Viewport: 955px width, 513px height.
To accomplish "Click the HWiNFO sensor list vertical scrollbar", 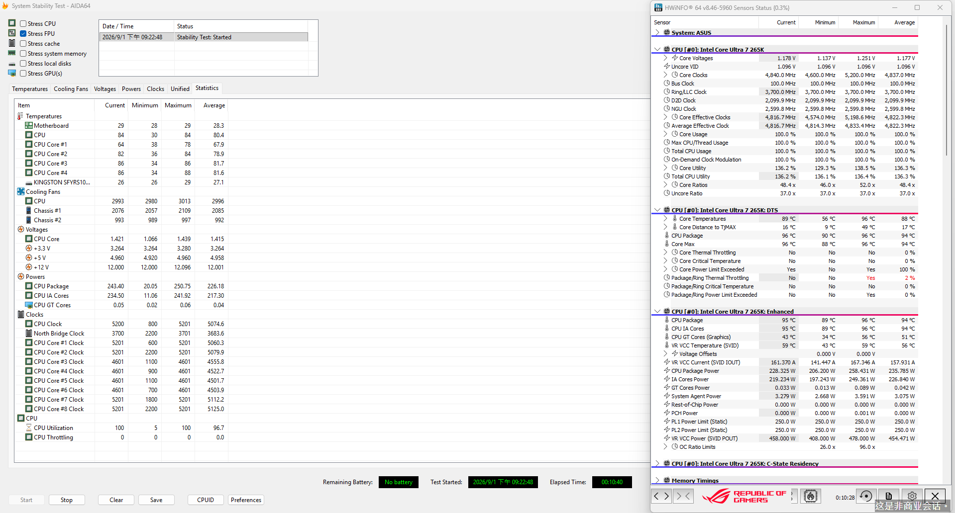I will coord(947,90).
